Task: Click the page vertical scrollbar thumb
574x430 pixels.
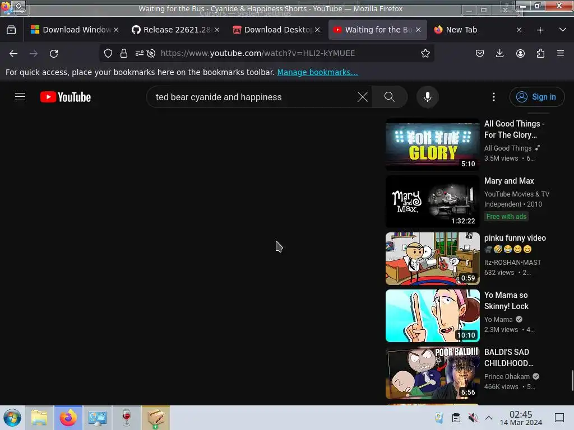Action: click(x=572, y=380)
